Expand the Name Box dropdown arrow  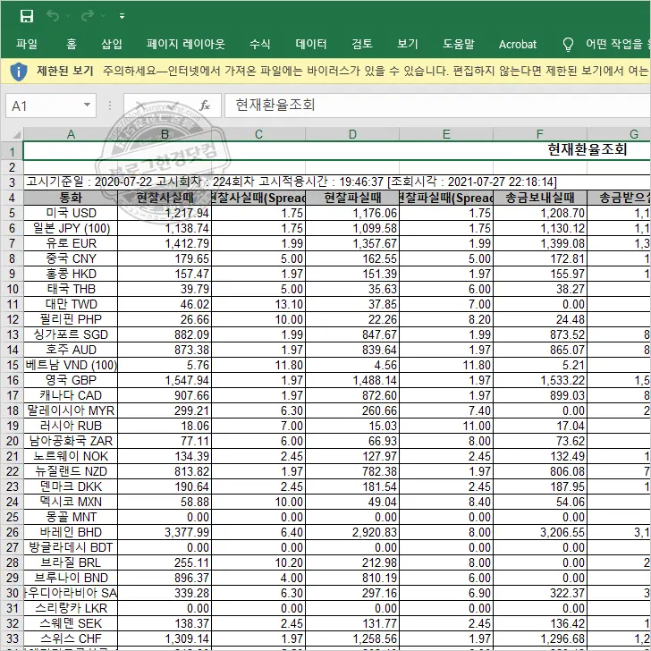point(86,106)
